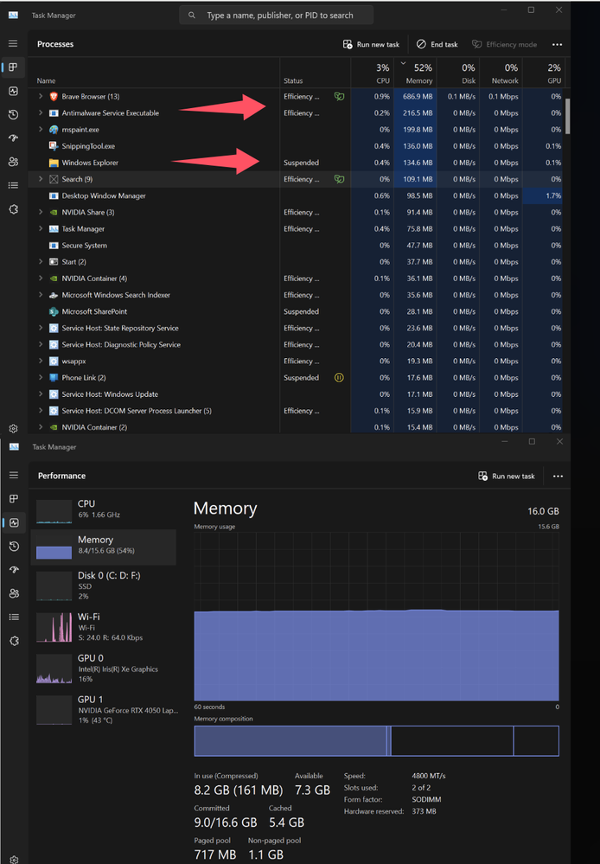
Task: Sort processes by GPU column
Action: pyautogui.click(x=544, y=74)
